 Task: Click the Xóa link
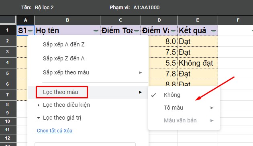pos(68,131)
